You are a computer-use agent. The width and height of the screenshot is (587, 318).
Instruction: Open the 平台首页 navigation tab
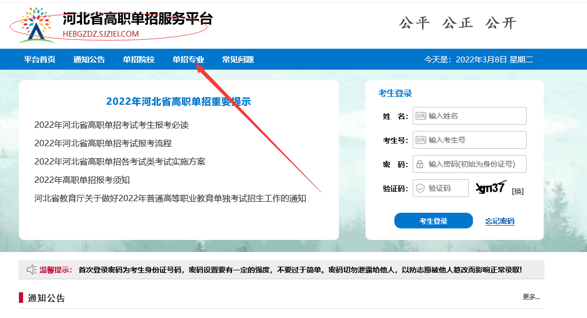pyautogui.click(x=40, y=59)
